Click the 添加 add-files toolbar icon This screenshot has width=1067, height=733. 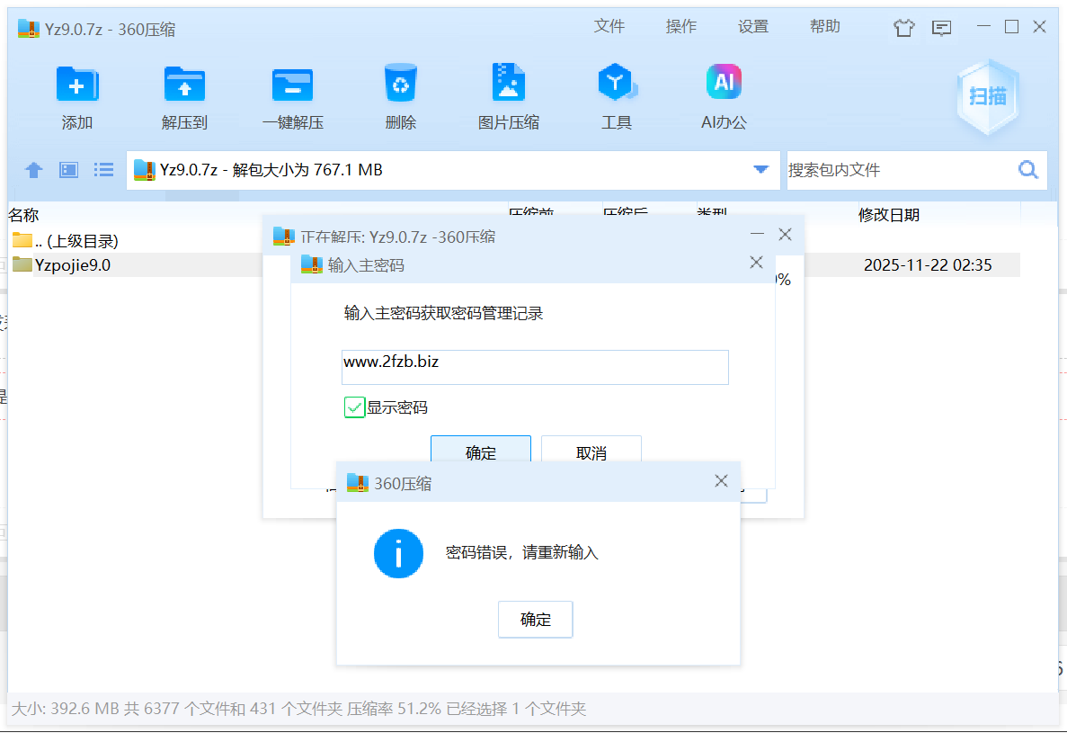coord(77,85)
